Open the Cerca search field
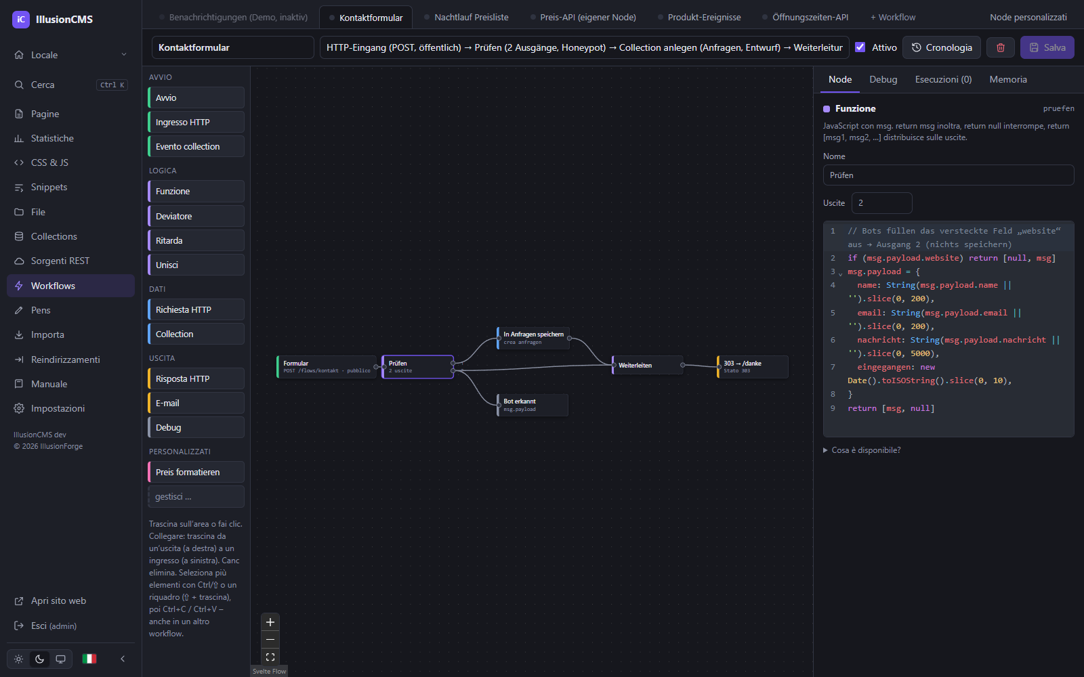Image resolution: width=1084 pixels, height=677 pixels. tap(70, 85)
